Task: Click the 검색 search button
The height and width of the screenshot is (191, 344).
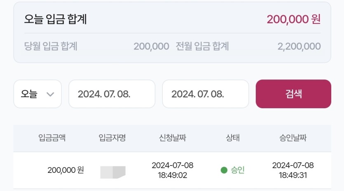Action: pyautogui.click(x=293, y=94)
